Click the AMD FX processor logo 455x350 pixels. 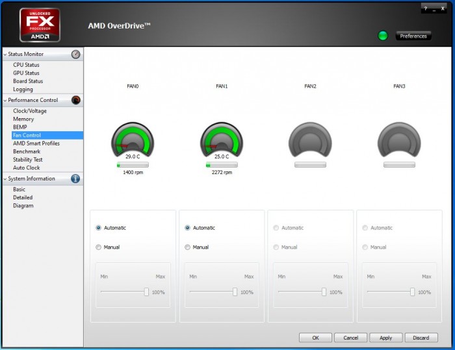(x=40, y=25)
